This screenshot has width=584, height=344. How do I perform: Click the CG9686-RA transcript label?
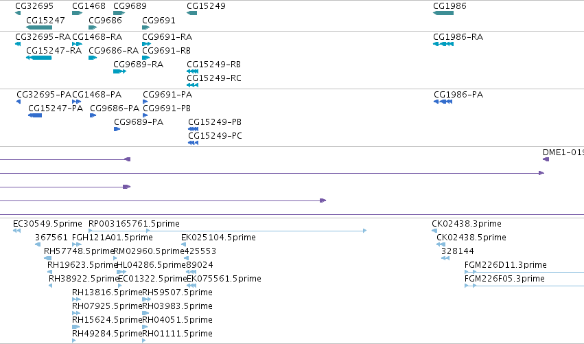(x=114, y=51)
